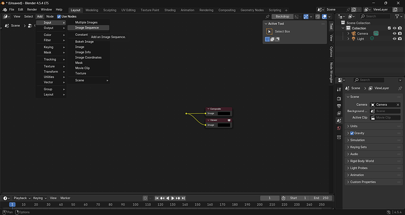Open the View Layer properties tab icon
Screen dimensions: 405x215
339,113
